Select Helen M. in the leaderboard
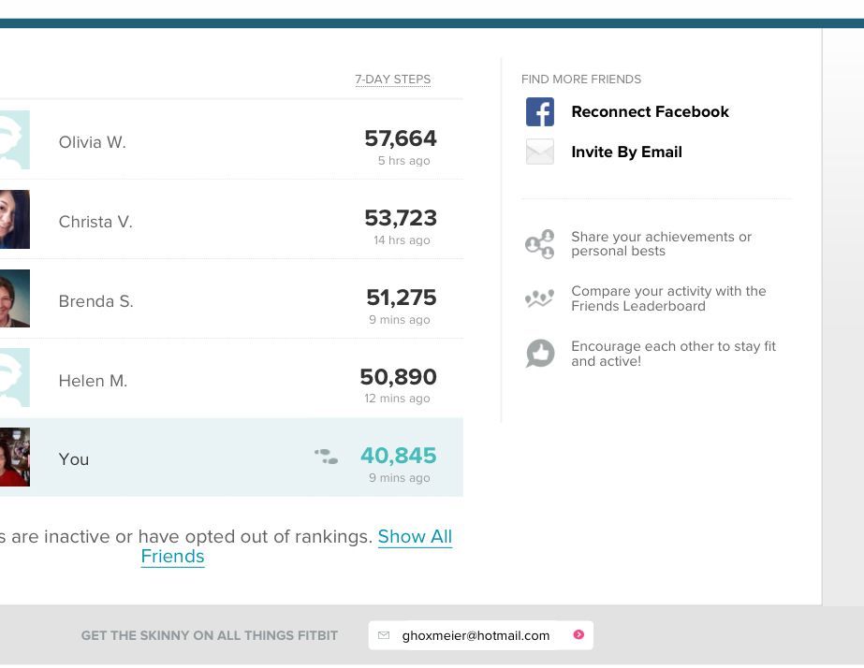Screen dimensions: 864x668 (x=93, y=381)
